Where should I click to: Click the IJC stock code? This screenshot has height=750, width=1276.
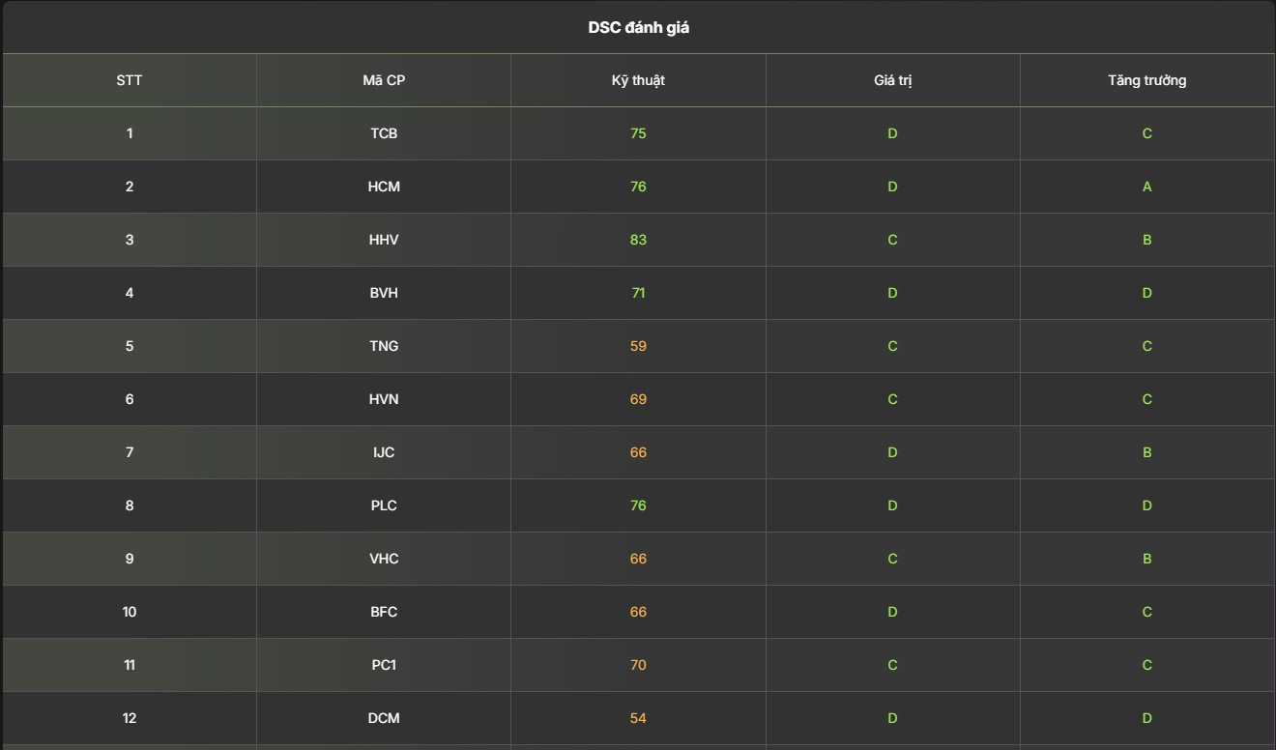384,452
